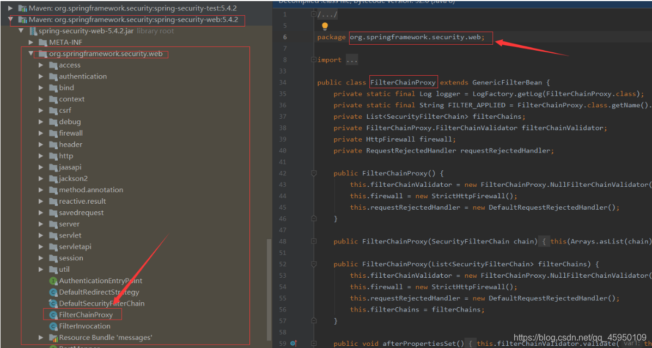Screen dimensions: 652x348
Task: Click the server package folder icon
Action: pyautogui.click(x=53, y=224)
